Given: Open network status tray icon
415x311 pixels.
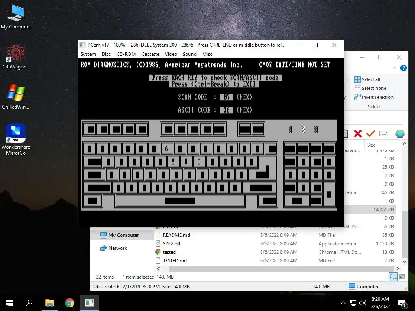Looking at the screenshot, I should pyautogui.click(x=353, y=303).
